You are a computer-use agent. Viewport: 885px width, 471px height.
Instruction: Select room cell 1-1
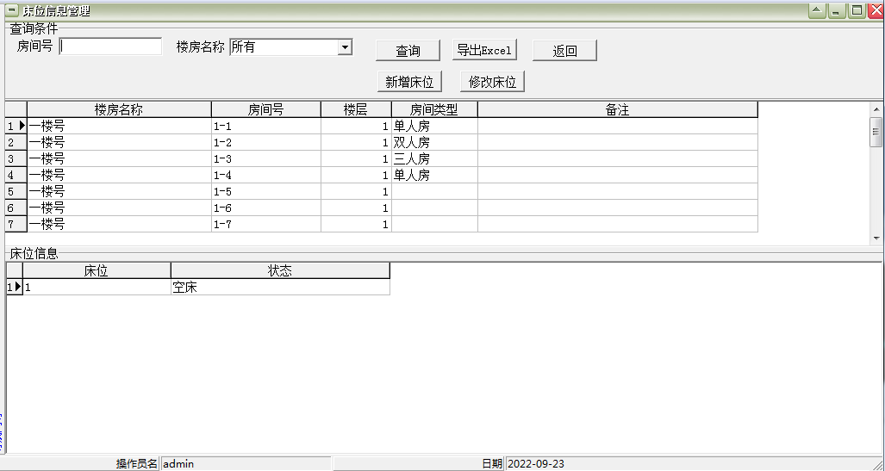click(x=266, y=127)
